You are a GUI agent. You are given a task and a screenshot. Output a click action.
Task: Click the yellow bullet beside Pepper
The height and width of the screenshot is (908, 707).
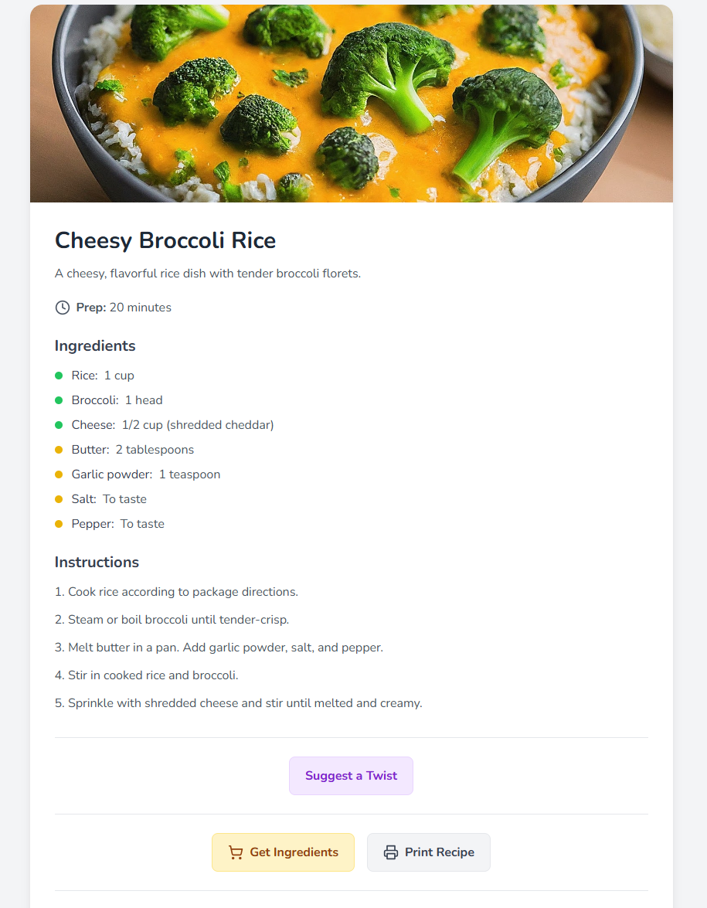(x=59, y=524)
